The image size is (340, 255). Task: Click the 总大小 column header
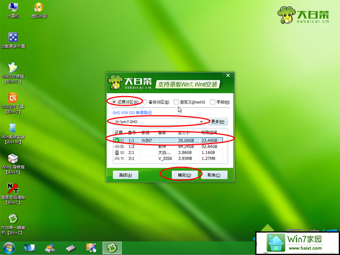pos(184,132)
